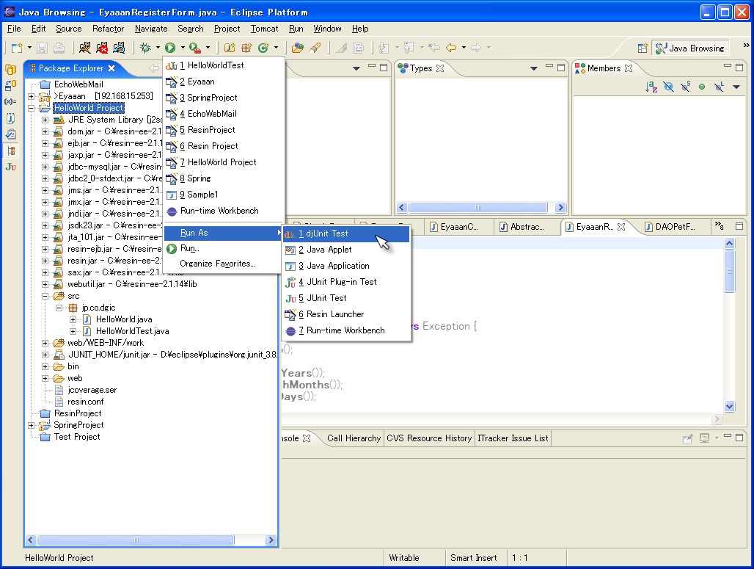Switch to the Call Hierarchy tab
The width and height of the screenshot is (754, 569).
pos(354,438)
